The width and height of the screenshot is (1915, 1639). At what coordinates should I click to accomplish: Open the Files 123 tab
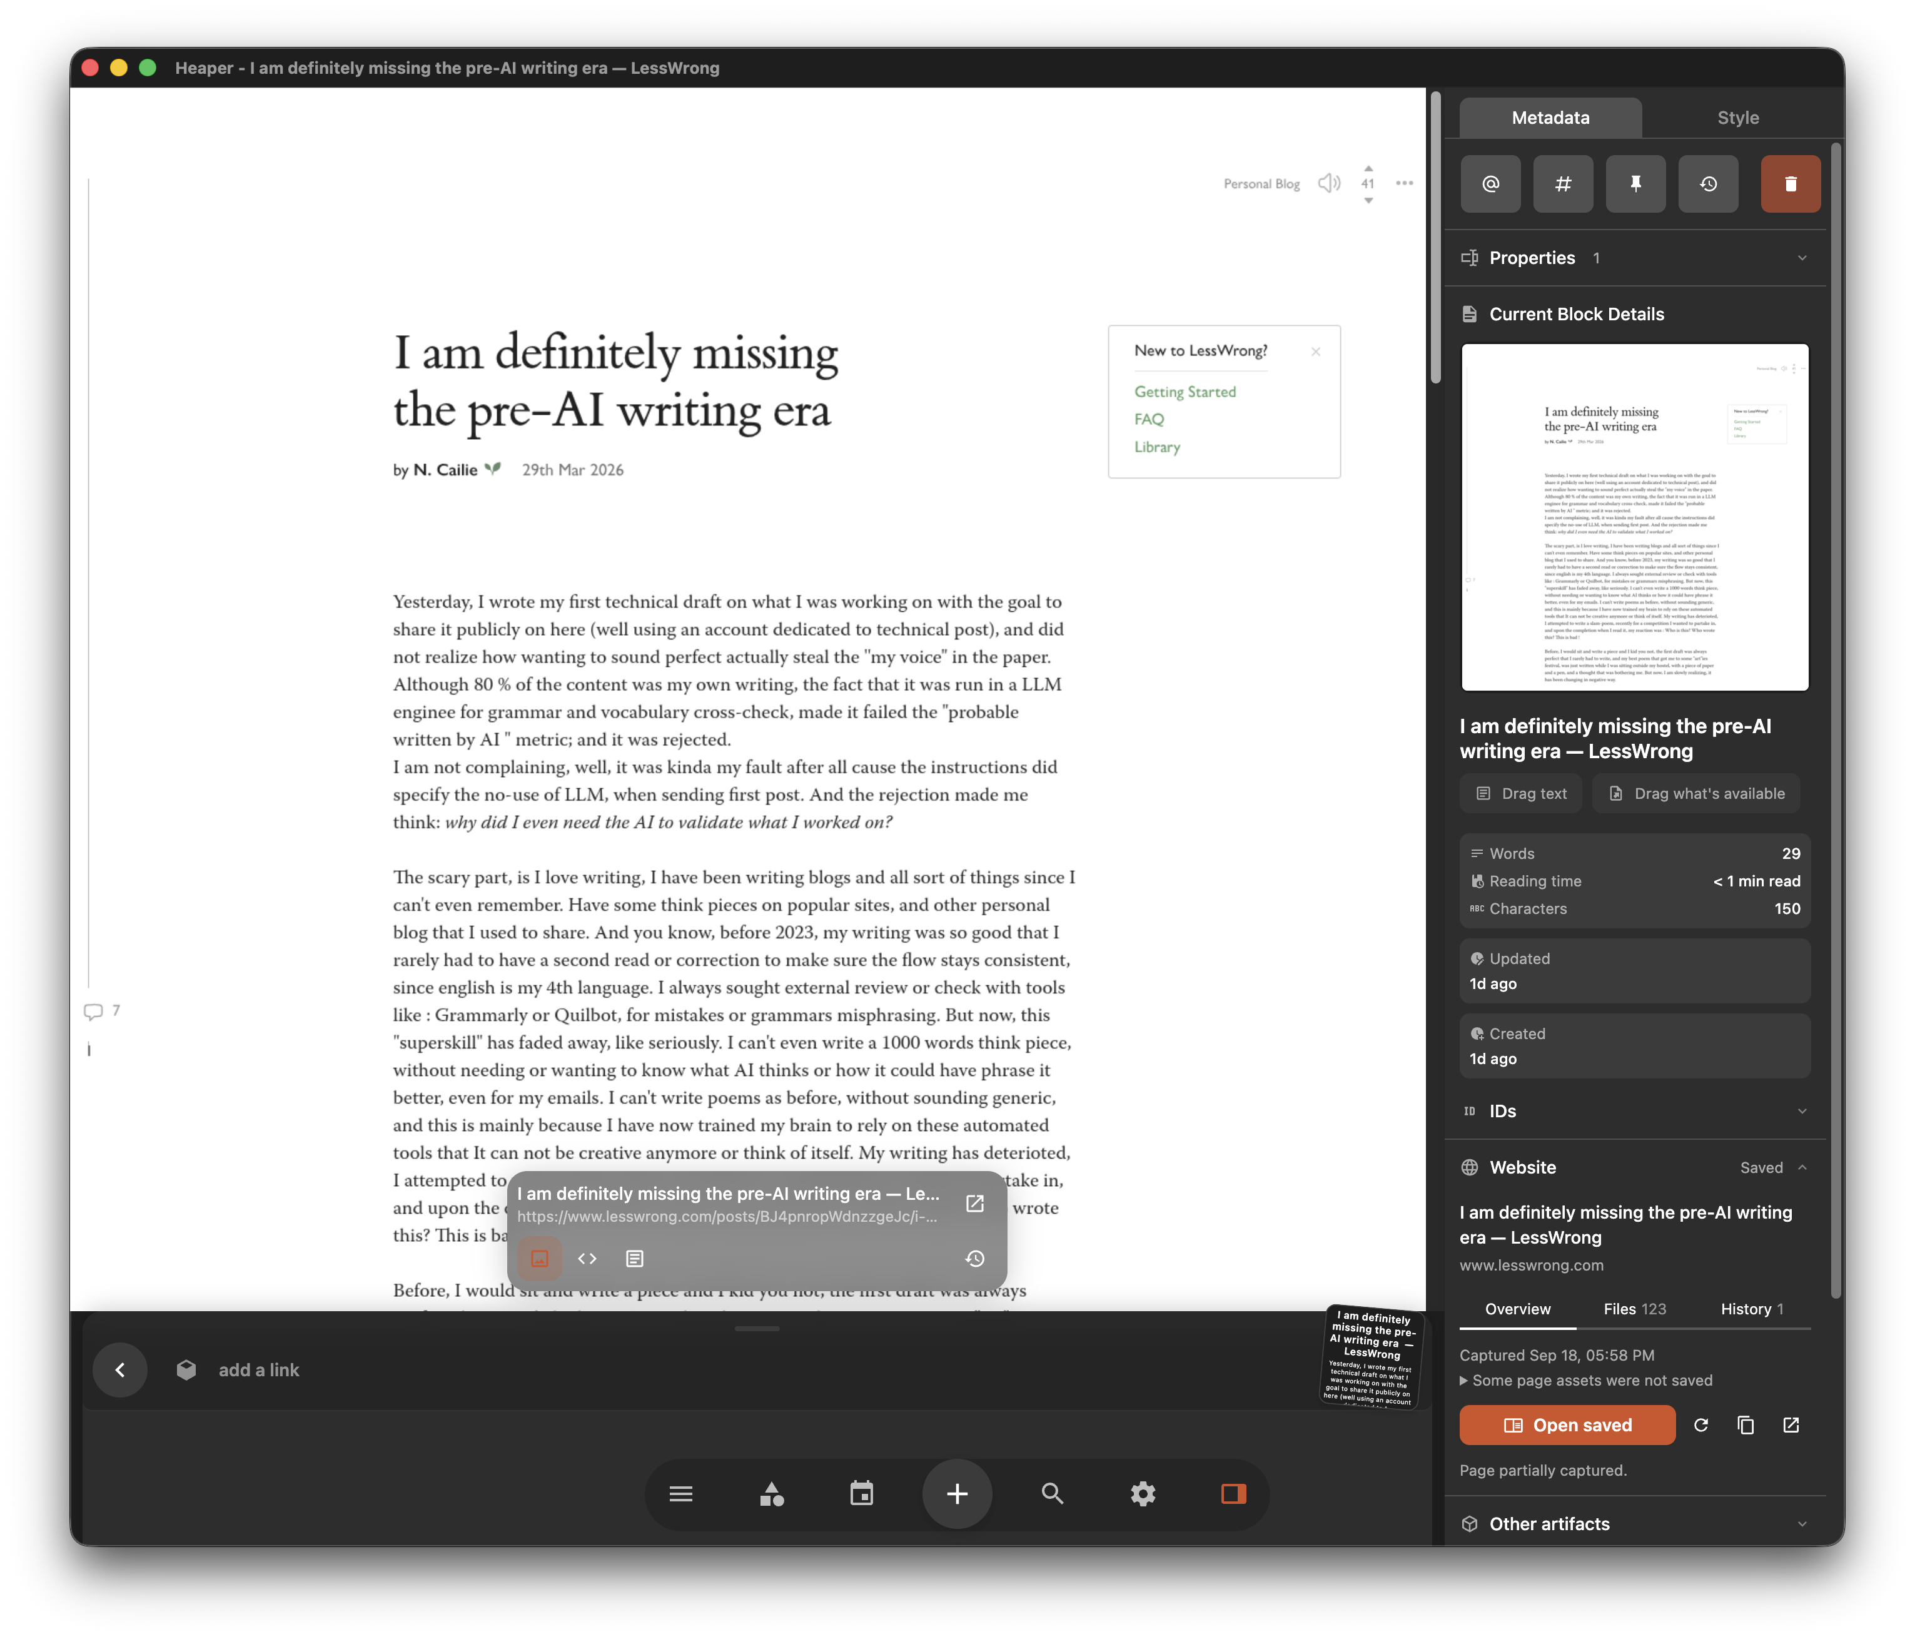[1634, 1309]
